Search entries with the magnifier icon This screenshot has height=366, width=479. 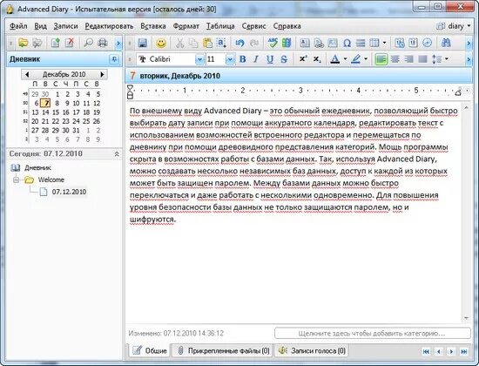[88, 43]
